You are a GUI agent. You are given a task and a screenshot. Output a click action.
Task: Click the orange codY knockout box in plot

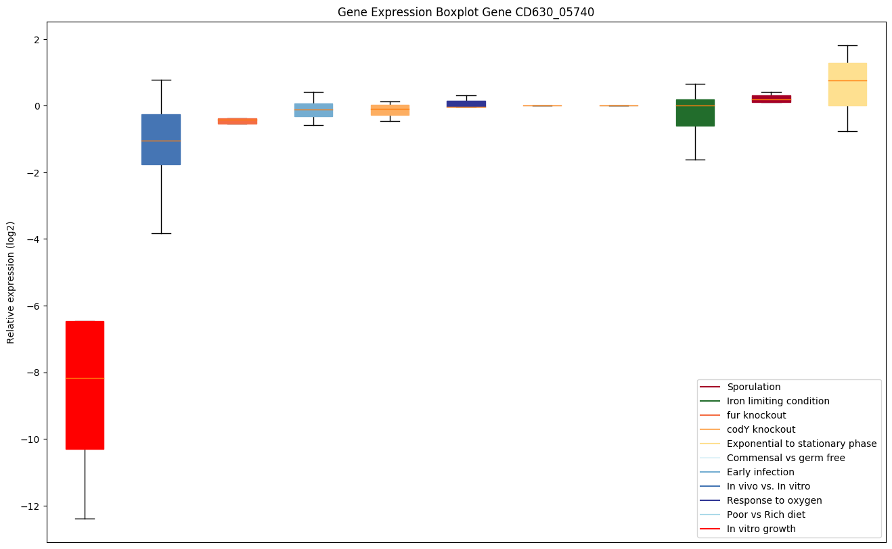pos(390,110)
